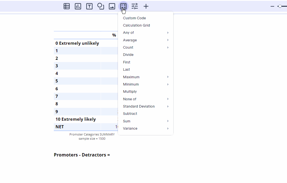Select the Table tool in the toolbar
287x183 pixels.
tap(66, 6)
